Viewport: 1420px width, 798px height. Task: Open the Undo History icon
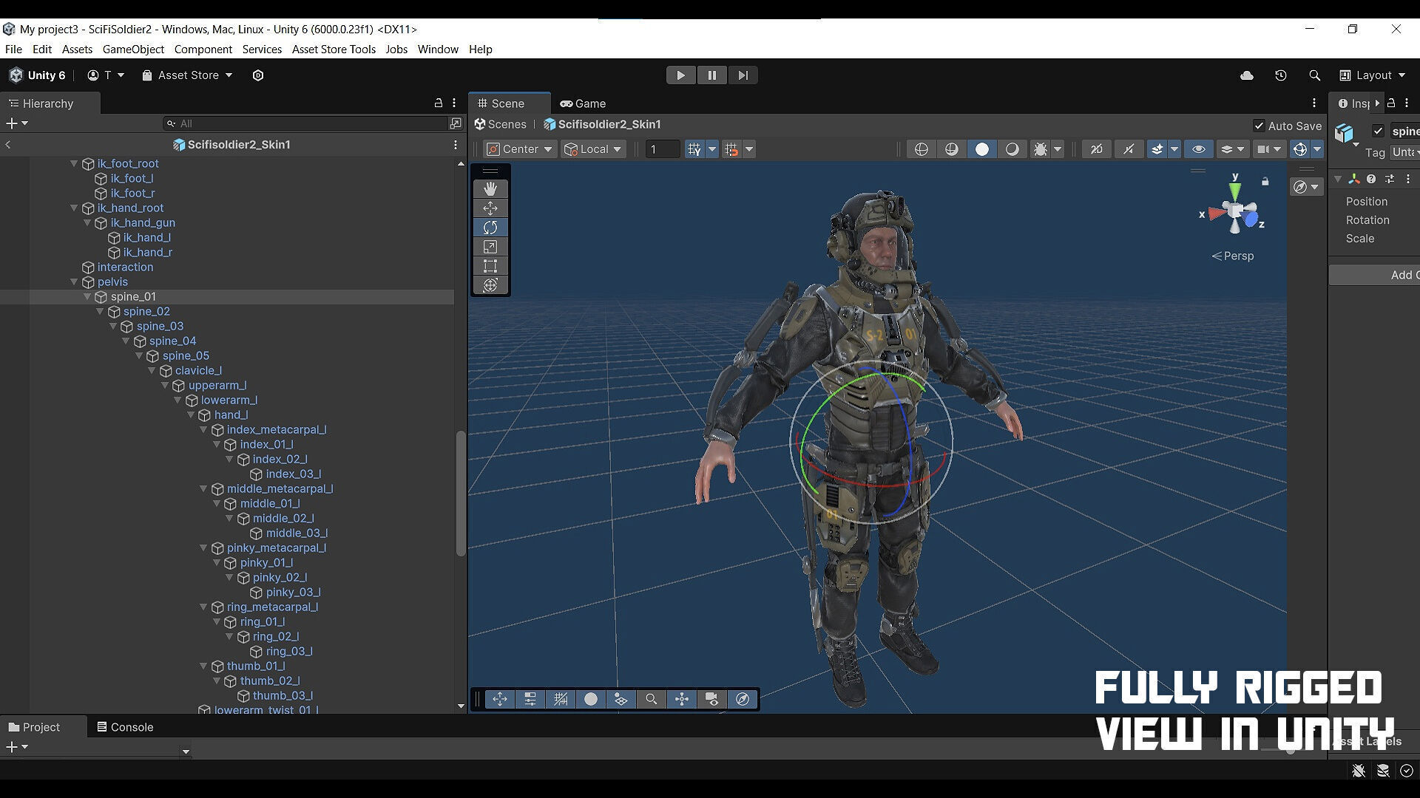point(1281,75)
